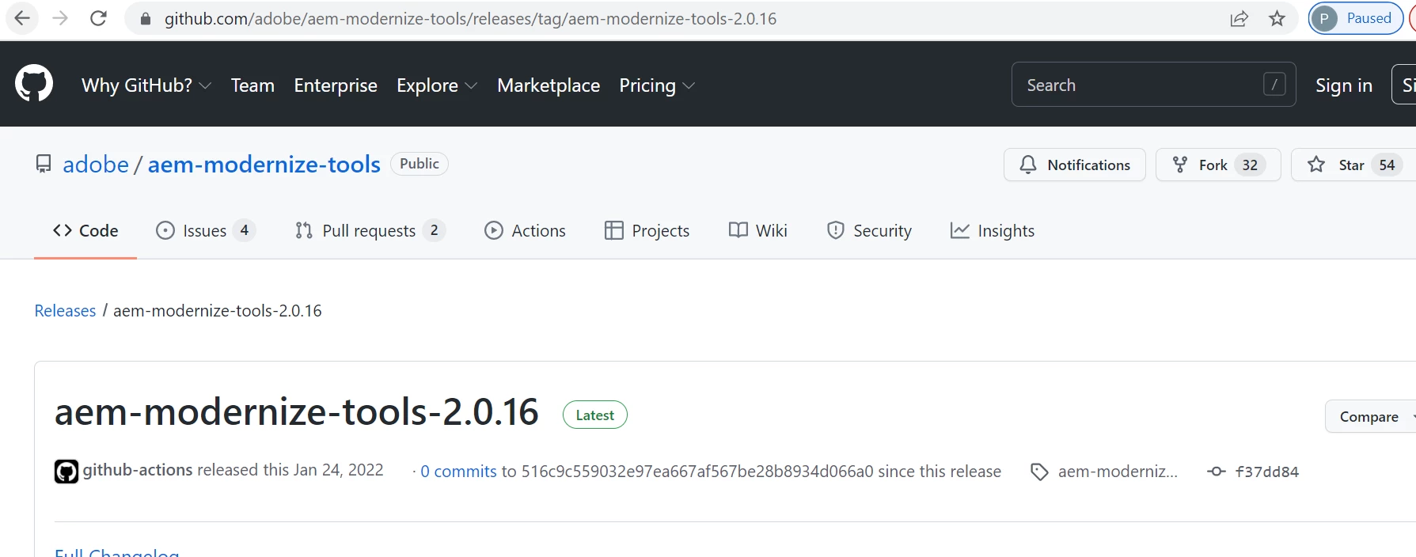The width and height of the screenshot is (1416, 557).
Task: Open the aem-moderniz... tag link
Action: (x=1118, y=472)
